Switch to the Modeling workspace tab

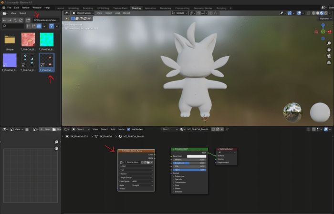(73, 8)
